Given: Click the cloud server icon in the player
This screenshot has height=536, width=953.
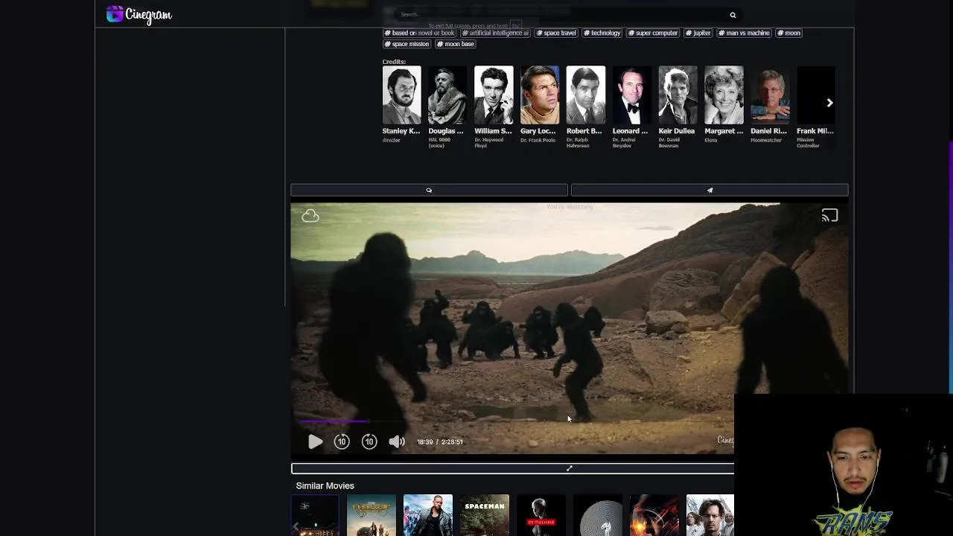Looking at the screenshot, I should click(x=310, y=216).
